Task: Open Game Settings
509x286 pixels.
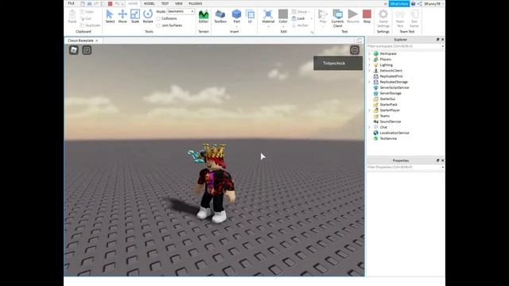Action: [x=383, y=18]
